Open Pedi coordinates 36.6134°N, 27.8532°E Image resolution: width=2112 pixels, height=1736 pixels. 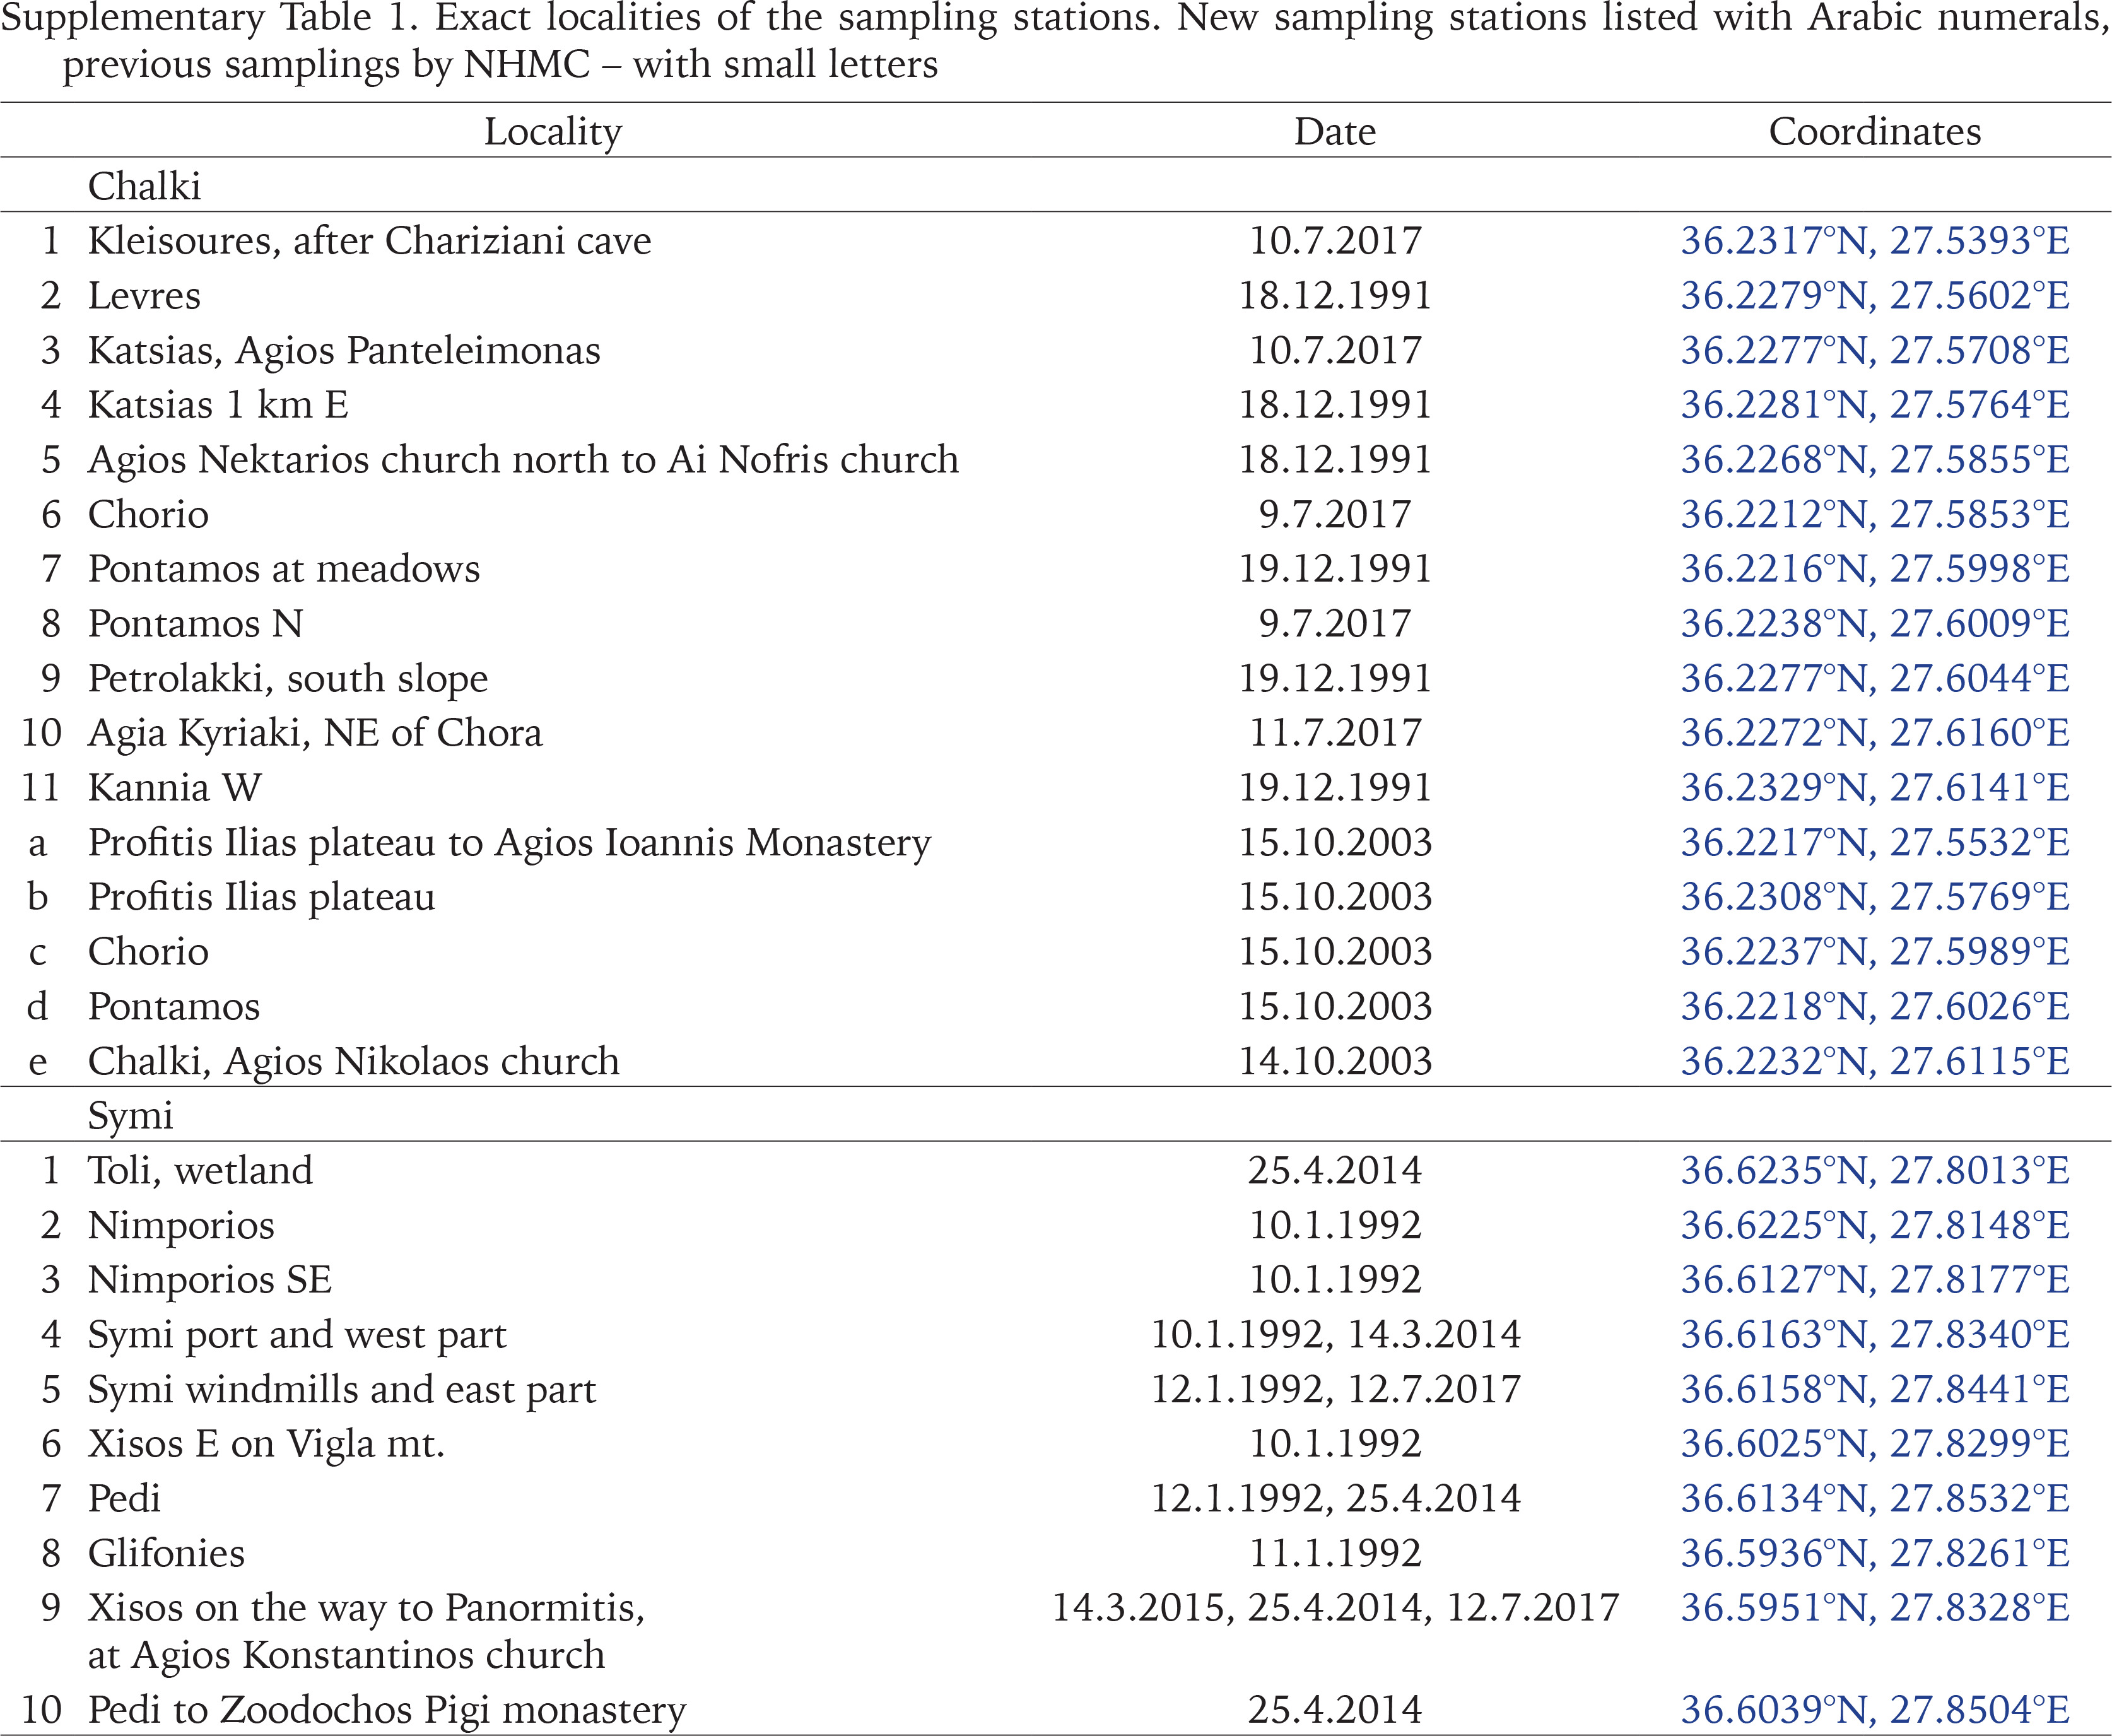click(x=1875, y=1499)
